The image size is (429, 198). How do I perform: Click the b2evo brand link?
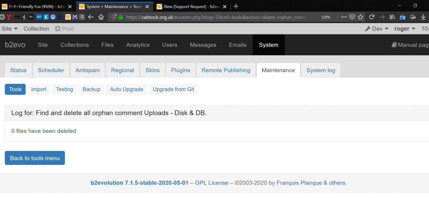click(15, 45)
